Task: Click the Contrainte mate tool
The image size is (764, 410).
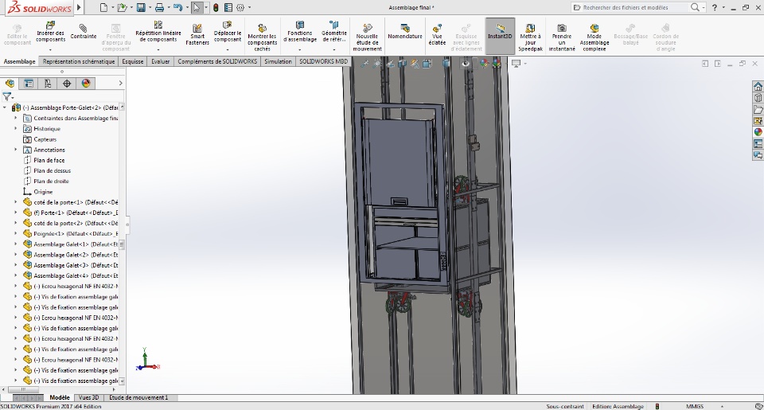Action: tap(84, 33)
